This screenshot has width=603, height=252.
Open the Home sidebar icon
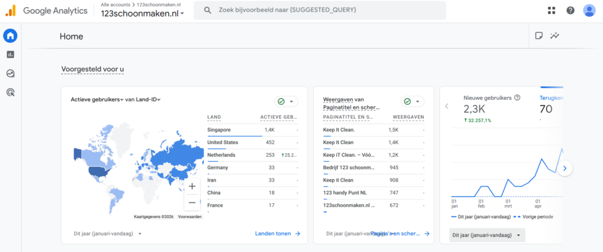coord(11,36)
